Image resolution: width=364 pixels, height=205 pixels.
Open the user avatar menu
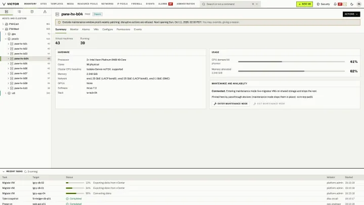coord(359,4)
